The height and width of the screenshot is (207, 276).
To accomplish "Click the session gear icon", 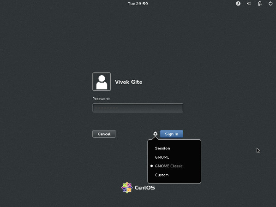I will [x=155, y=134].
